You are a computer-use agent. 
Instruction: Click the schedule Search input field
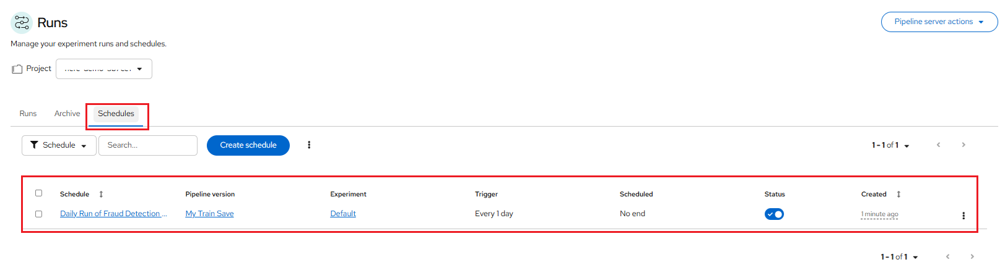(x=148, y=145)
